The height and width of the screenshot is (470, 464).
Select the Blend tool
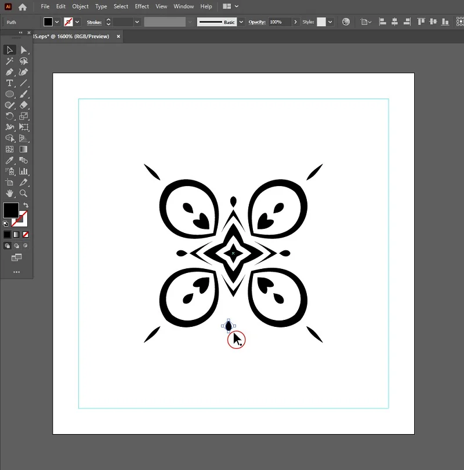[23, 161]
